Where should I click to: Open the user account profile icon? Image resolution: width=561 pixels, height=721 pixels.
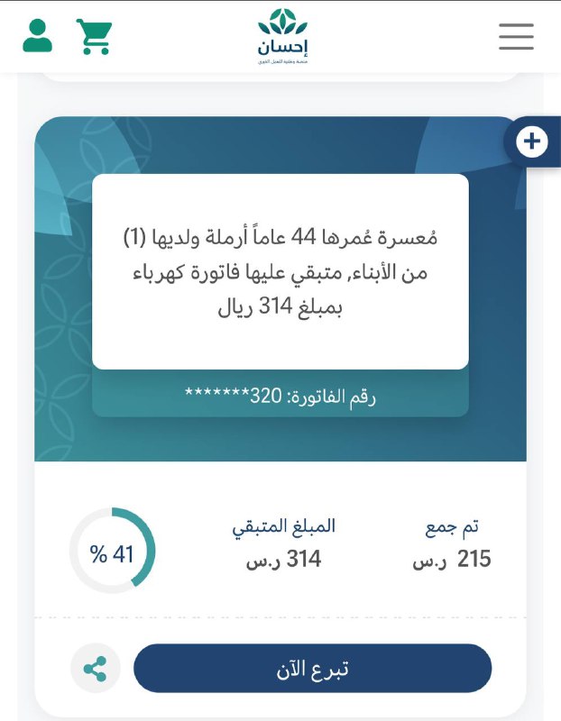(37, 35)
